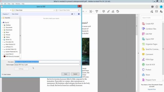Expand the Server (C:) drive node
Viewport: 164px width, 92px height.
click(x=3, y=40)
